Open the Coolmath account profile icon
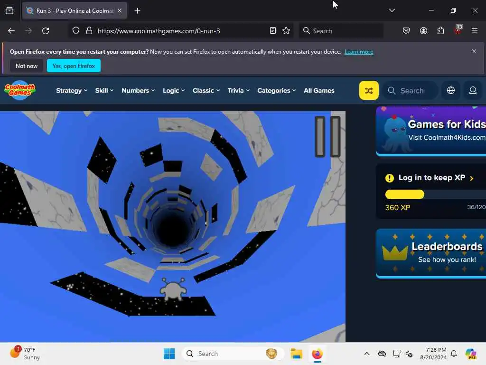Viewport: 486px width, 365px height. click(473, 90)
